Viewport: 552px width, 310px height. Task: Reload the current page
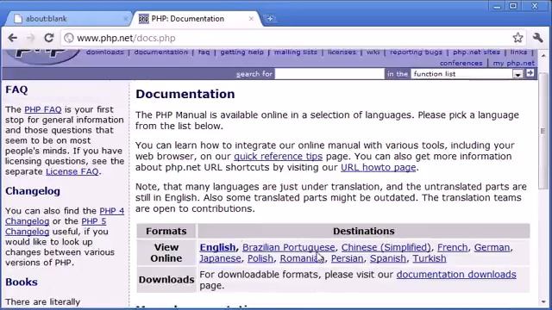tap(49, 38)
